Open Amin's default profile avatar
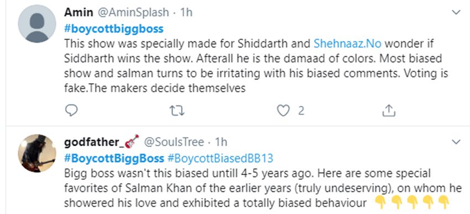 click(x=37, y=24)
